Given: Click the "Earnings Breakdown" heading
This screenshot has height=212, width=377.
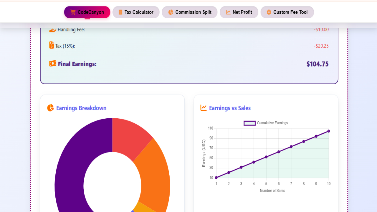Looking at the screenshot, I should 81,108.
